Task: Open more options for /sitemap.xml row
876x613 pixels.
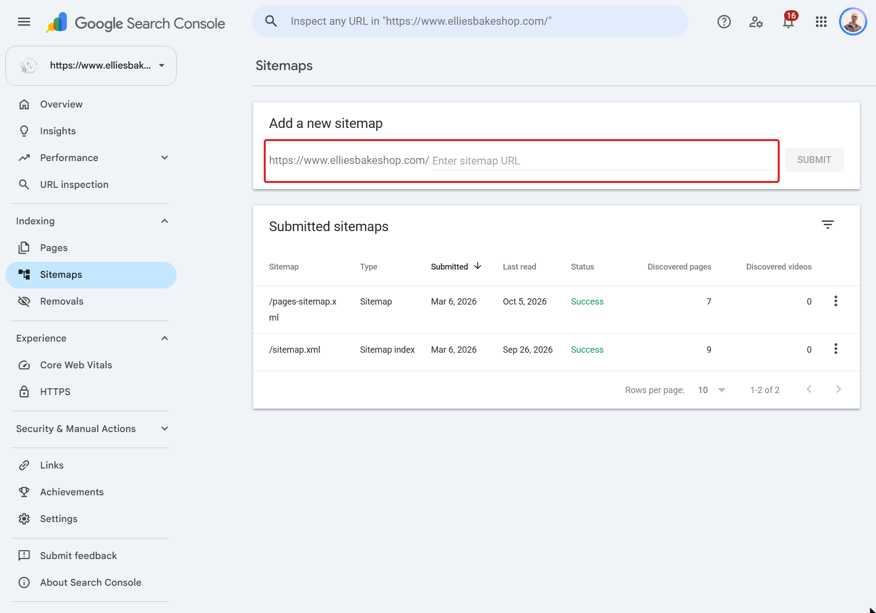Action: pyautogui.click(x=836, y=349)
